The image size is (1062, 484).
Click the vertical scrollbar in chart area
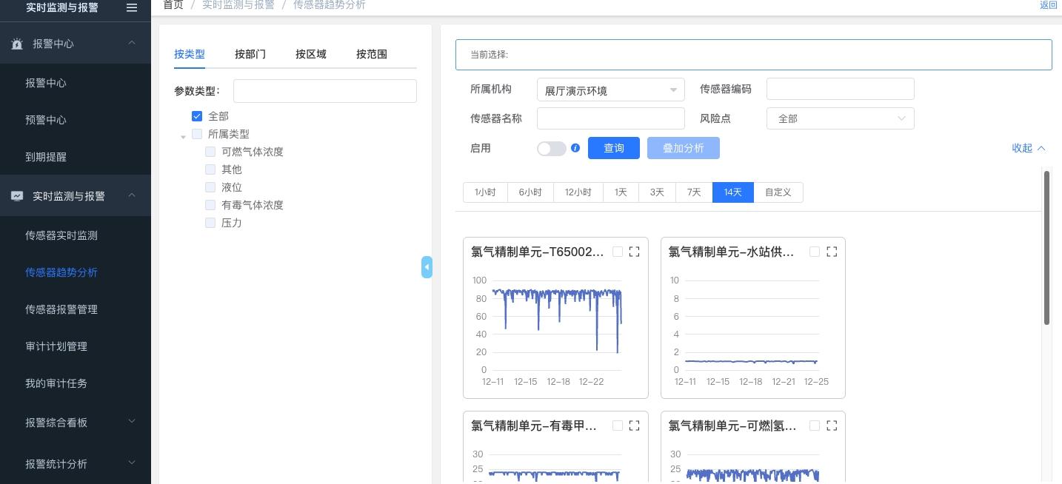coord(1046,247)
